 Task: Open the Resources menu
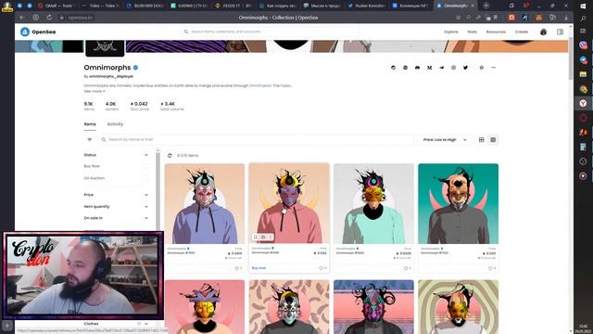click(x=496, y=32)
